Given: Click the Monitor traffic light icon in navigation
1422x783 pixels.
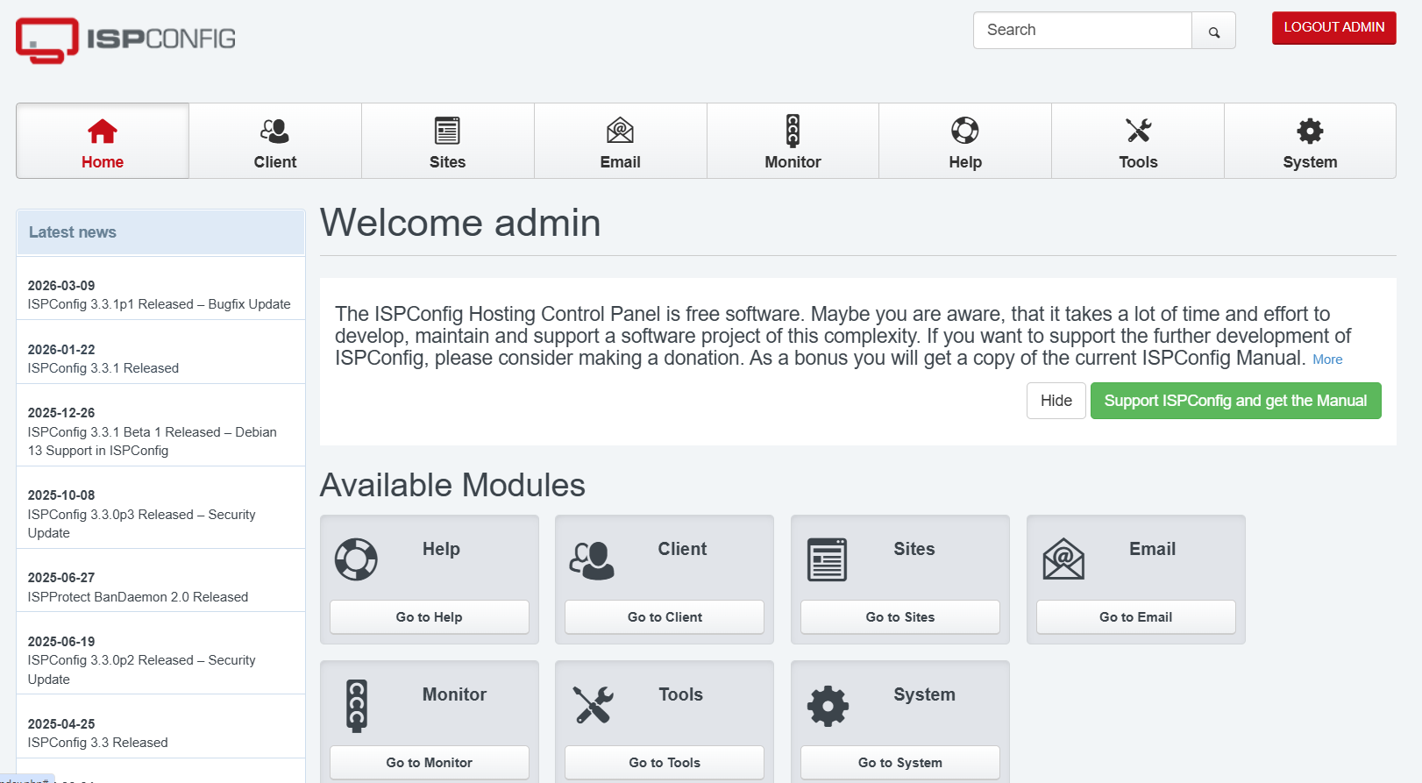Looking at the screenshot, I should 793,131.
